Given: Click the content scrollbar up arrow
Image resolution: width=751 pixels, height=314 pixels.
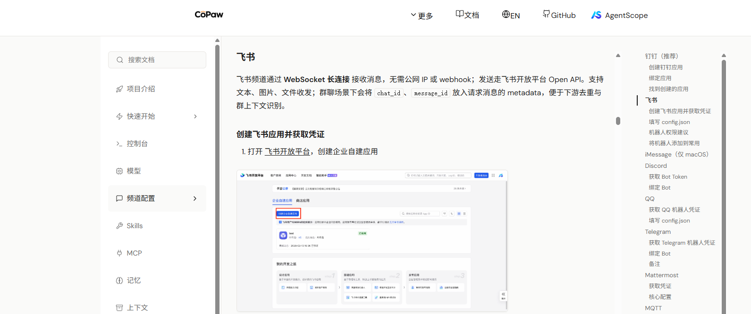Looking at the screenshot, I should [x=618, y=56].
